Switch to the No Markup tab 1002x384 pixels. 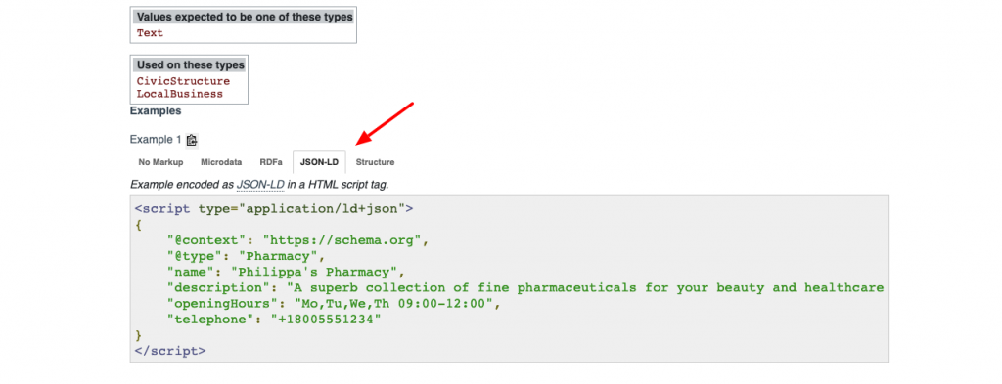click(161, 162)
